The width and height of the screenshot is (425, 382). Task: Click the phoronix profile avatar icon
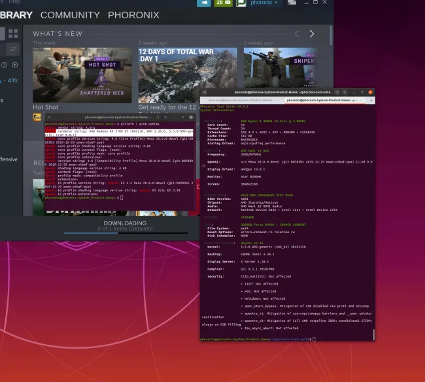[x=241, y=3]
